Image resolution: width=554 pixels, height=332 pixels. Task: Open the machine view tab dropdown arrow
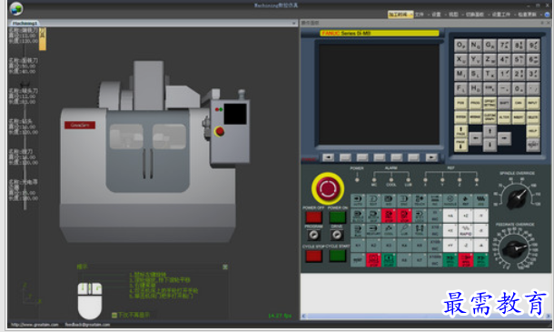[294, 23]
